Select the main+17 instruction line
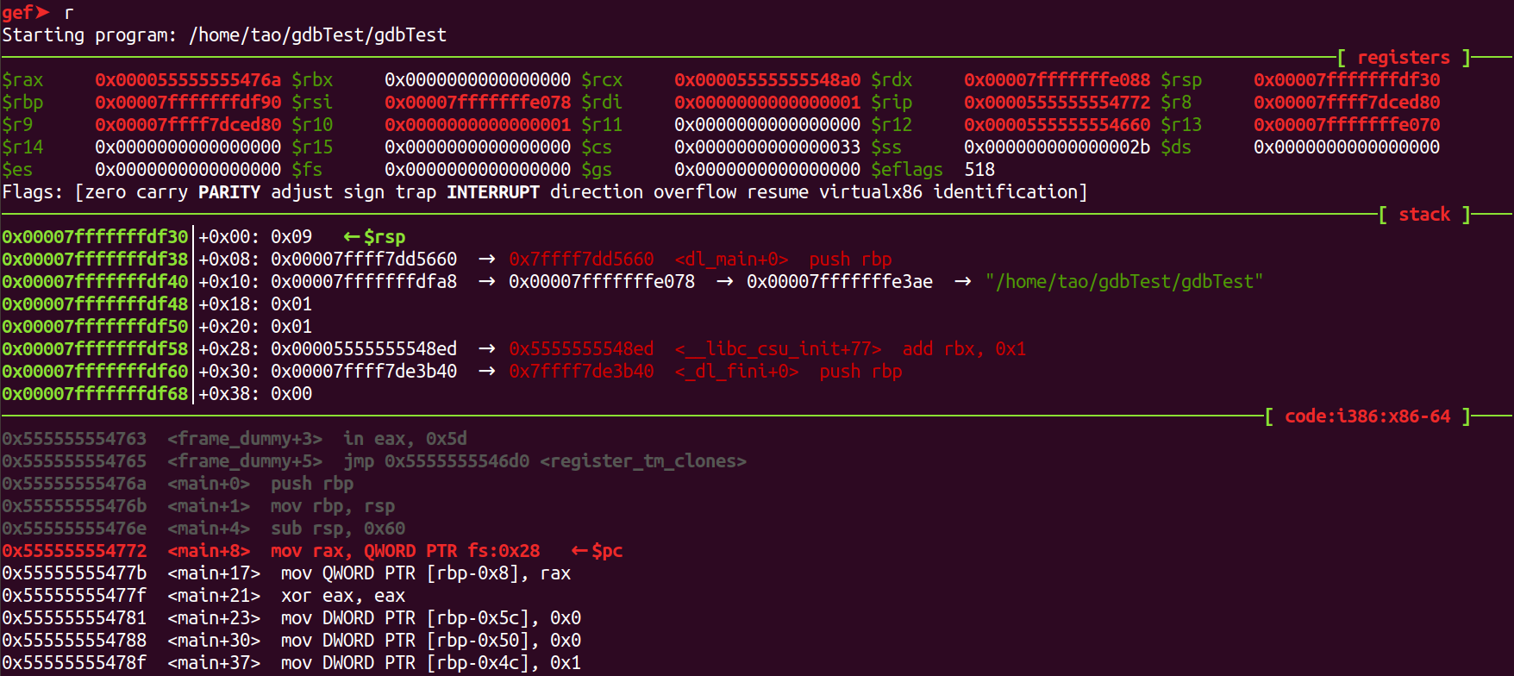Screen dimensions: 1514x676 click(x=286, y=573)
